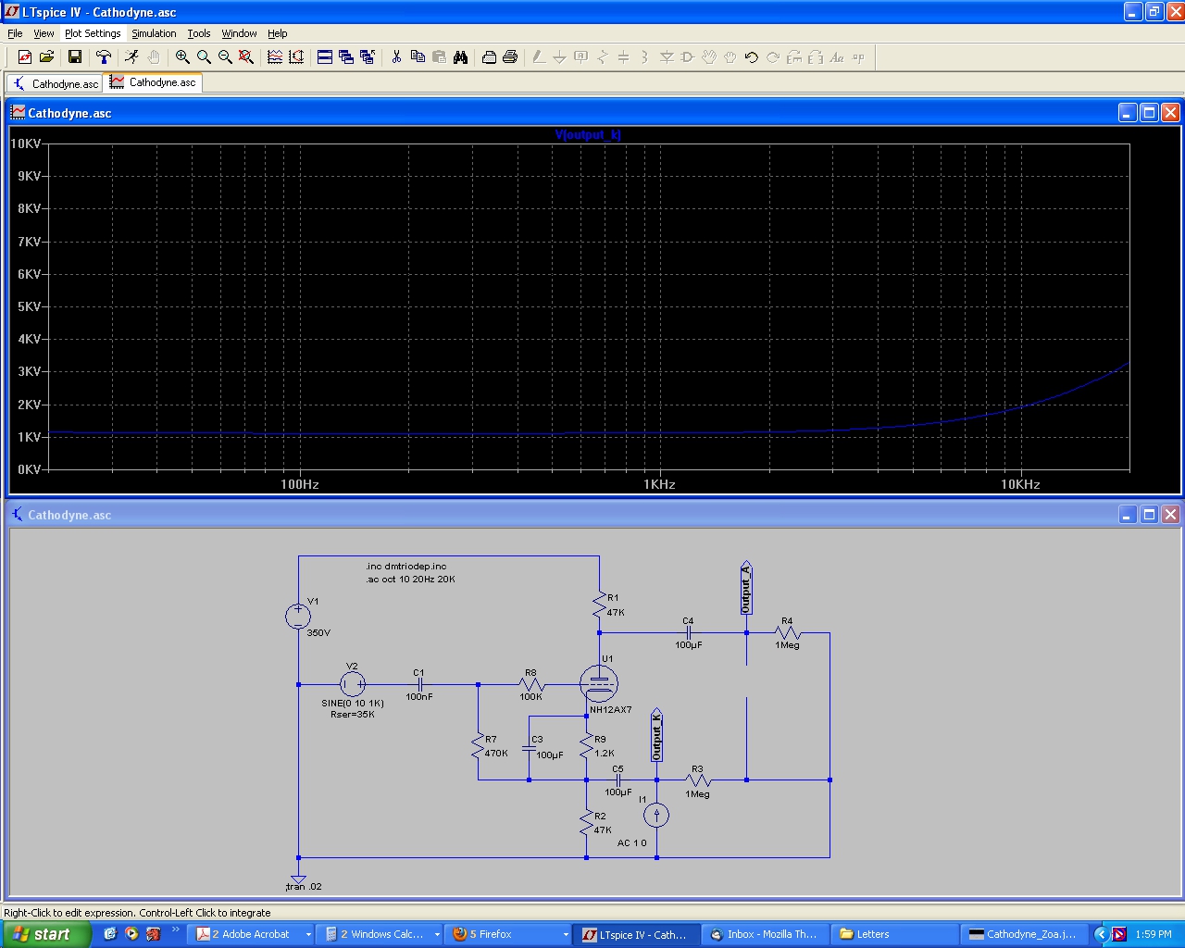Select the Label Net tool

pyautogui.click(x=580, y=57)
